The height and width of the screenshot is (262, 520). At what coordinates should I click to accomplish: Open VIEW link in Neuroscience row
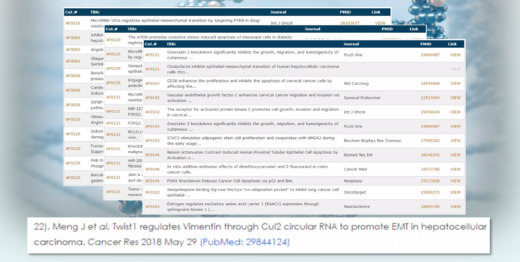point(456,206)
